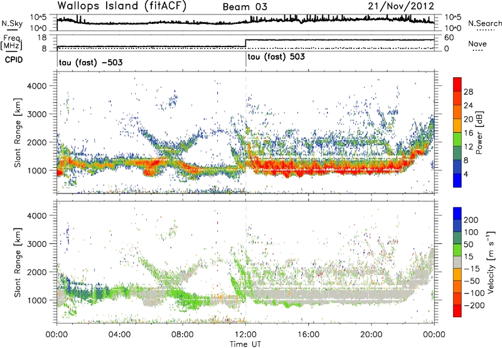The width and height of the screenshot is (502, 348).
Task: Click the "Wallops Island (fitACF)" plot title
Action: [122, 6]
